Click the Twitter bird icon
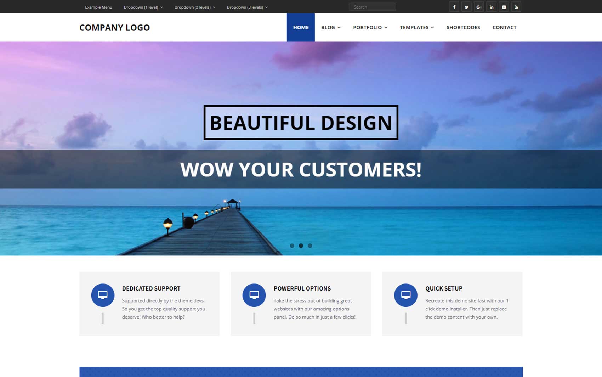602x377 pixels. coord(466,7)
